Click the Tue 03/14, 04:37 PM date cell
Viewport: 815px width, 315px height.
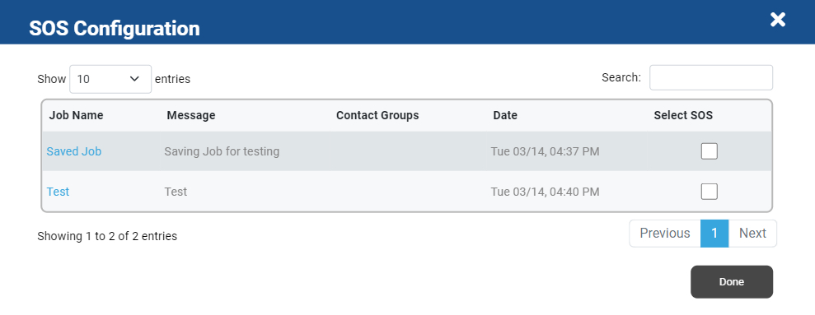tap(545, 151)
